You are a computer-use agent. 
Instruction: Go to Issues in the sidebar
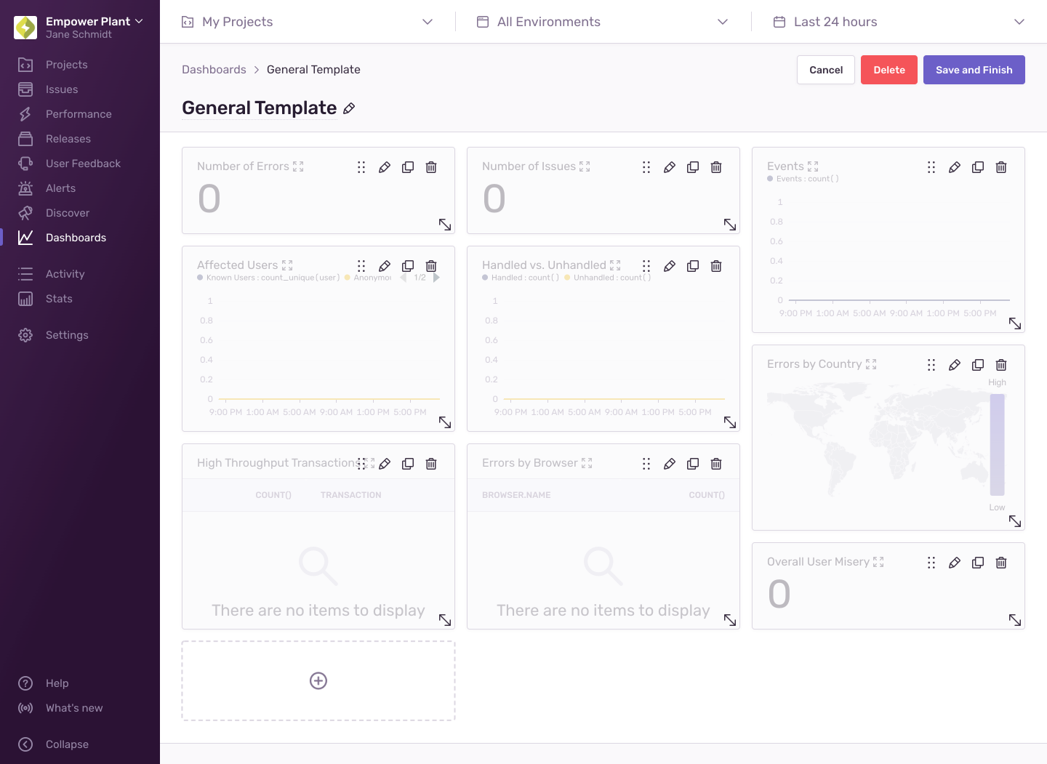click(62, 89)
